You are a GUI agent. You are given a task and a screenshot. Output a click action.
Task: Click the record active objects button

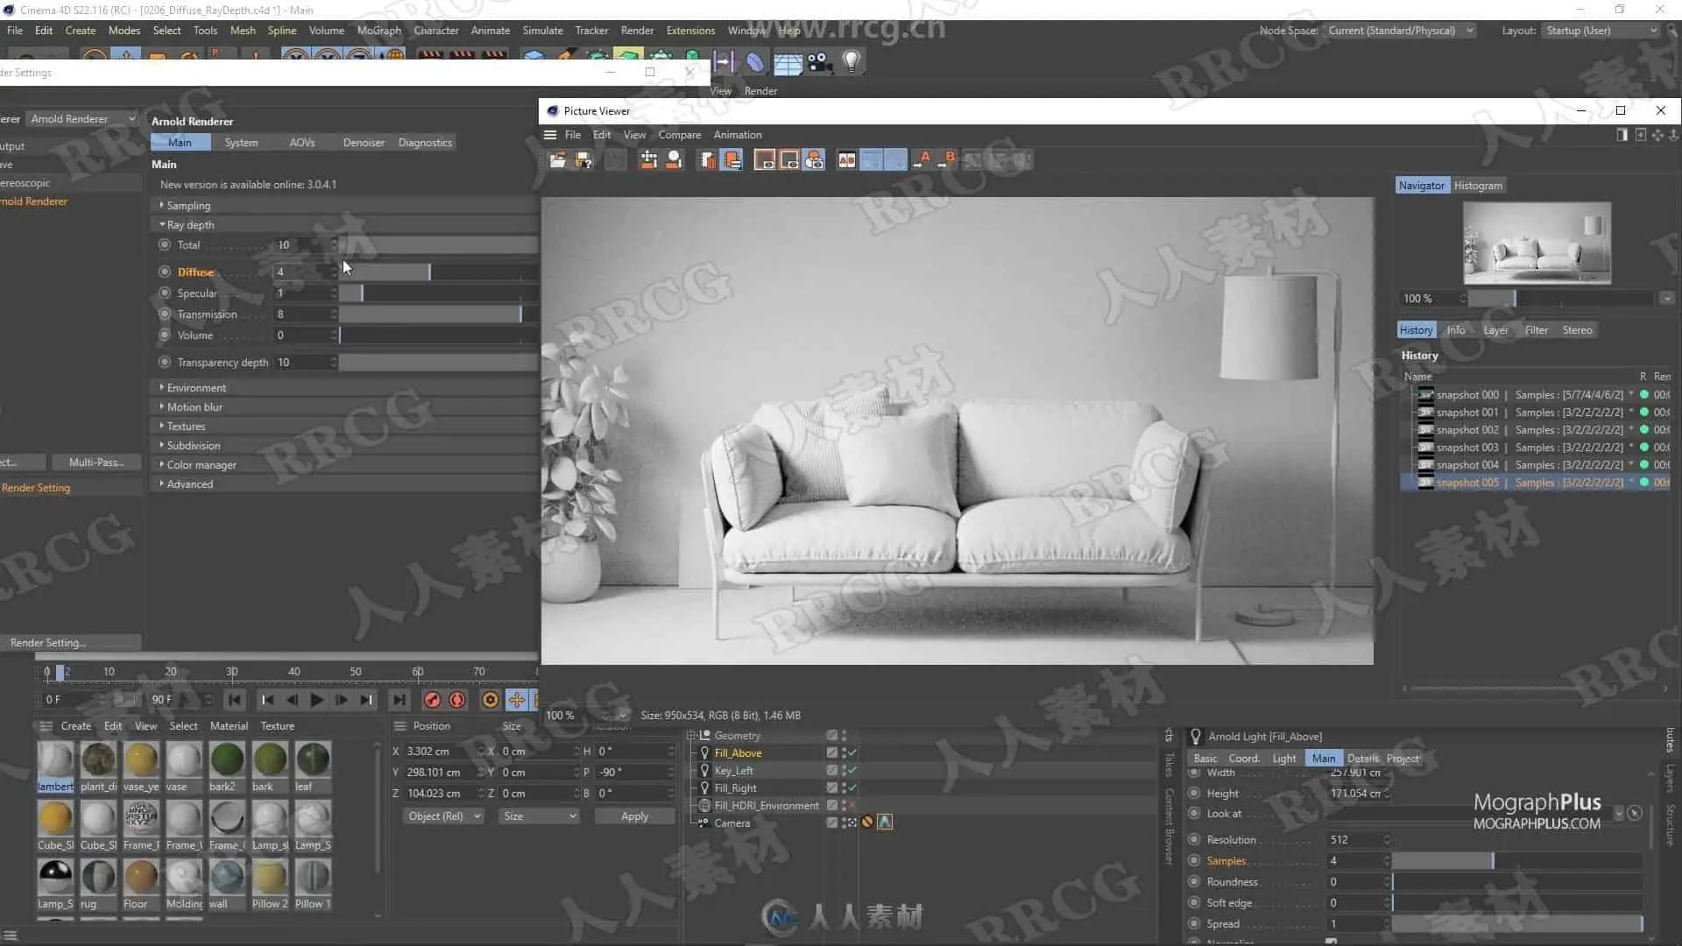click(432, 700)
